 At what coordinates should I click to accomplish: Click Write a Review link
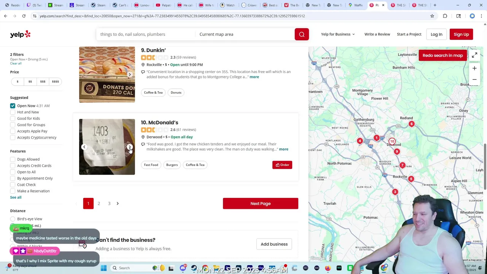(x=377, y=34)
